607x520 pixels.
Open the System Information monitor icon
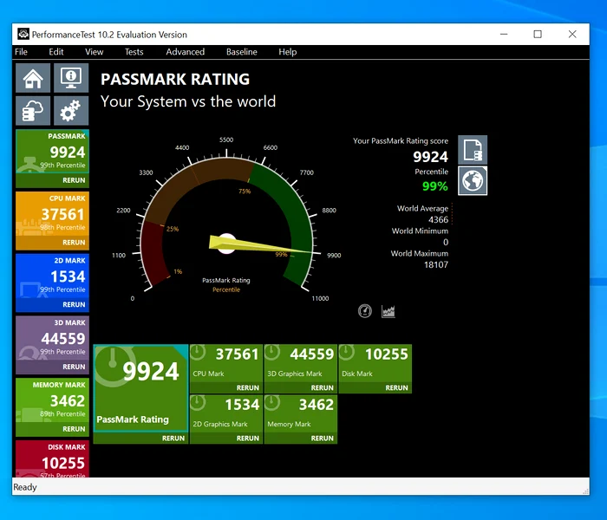click(x=71, y=78)
